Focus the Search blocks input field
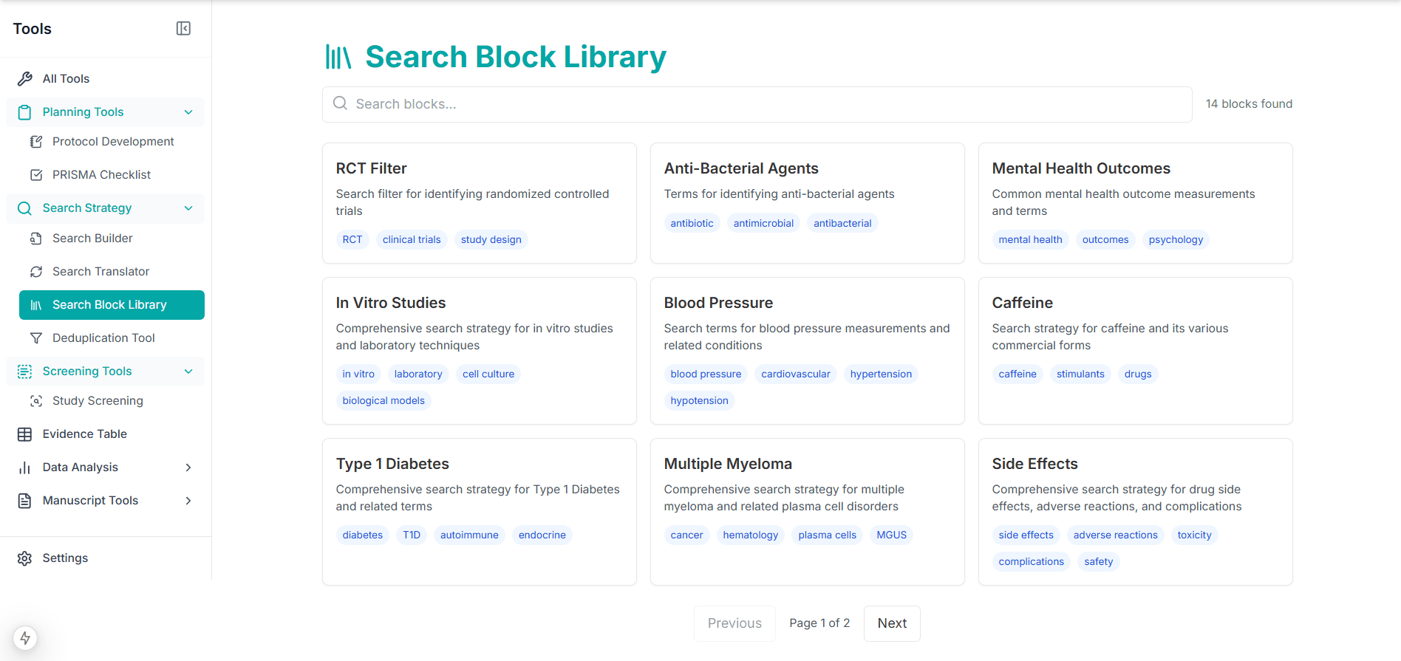This screenshot has height=661, width=1401. [x=757, y=104]
